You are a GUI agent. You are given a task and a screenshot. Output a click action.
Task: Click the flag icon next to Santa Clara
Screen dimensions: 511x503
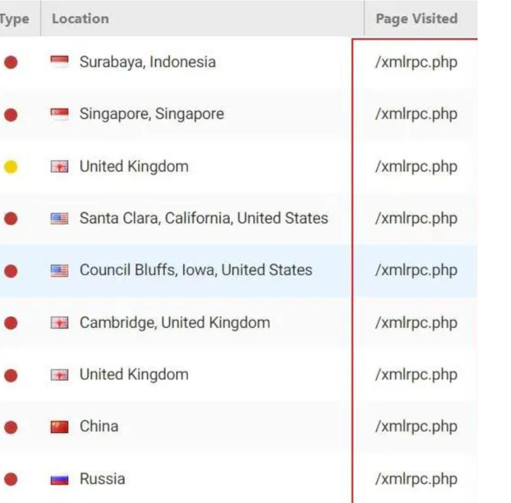pyautogui.click(x=60, y=219)
